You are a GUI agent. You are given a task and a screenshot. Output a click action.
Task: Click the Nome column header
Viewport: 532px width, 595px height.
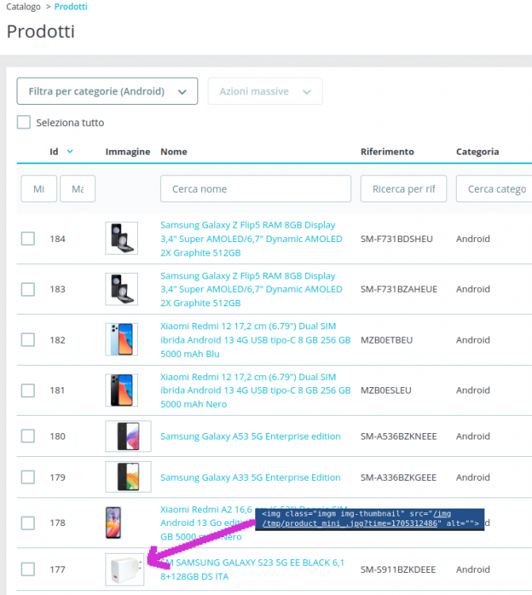click(174, 152)
